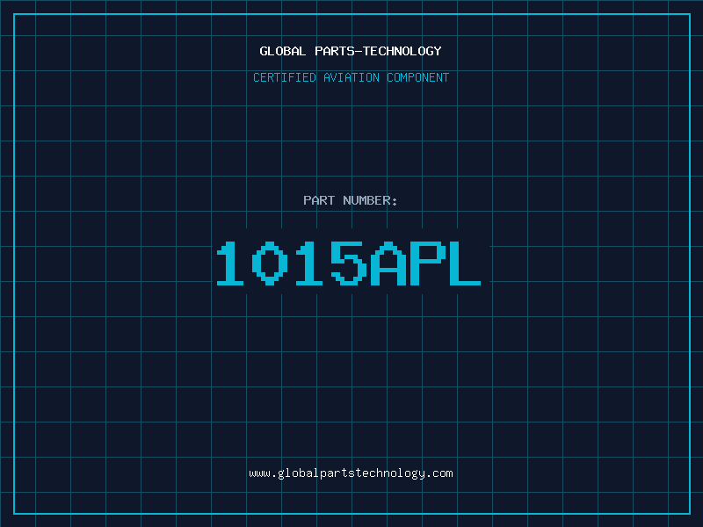The width and height of the screenshot is (703, 527).
Task: Click the leading digit 1 of 1015APL
Action: [230, 263]
